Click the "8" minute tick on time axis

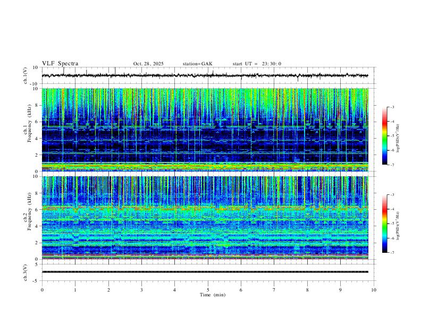pyautogui.click(x=307, y=290)
